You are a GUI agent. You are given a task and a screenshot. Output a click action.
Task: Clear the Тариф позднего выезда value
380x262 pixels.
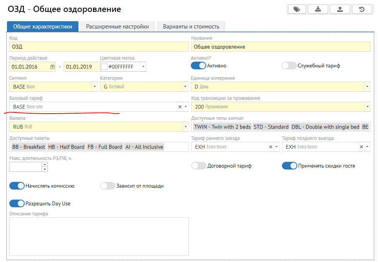click(x=361, y=147)
